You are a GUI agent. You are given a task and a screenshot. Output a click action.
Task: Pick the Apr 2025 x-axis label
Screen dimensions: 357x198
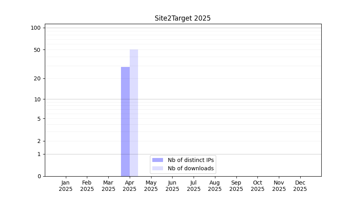pyautogui.click(x=130, y=186)
